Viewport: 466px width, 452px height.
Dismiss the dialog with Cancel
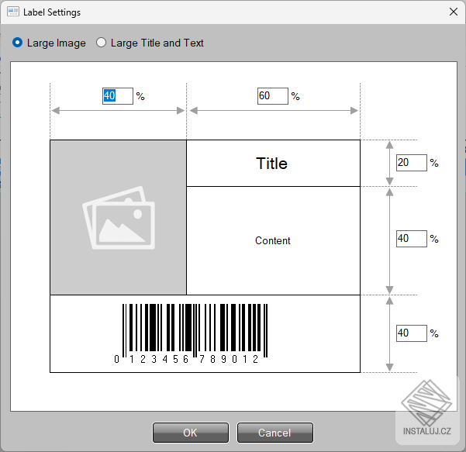click(x=275, y=433)
